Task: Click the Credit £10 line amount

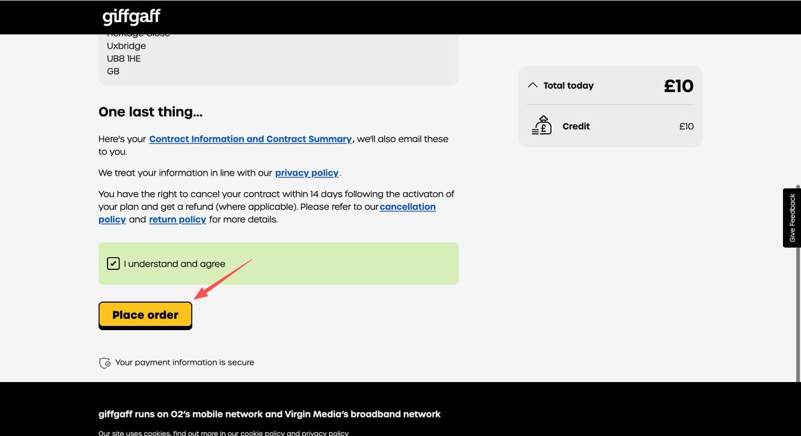Action: click(686, 127)
